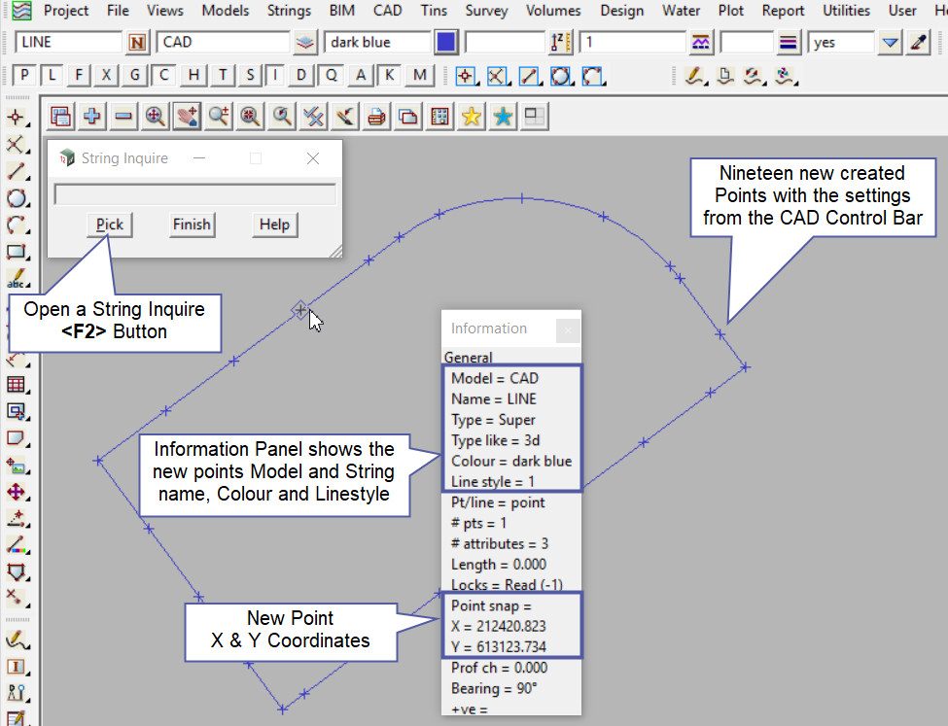Select the red table tool icon
The height and width of the screenshot is (726, 948).
[17, 385]
